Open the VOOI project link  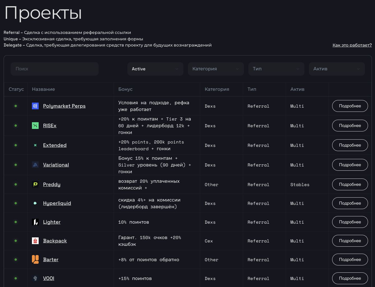[x=49, y=278]
